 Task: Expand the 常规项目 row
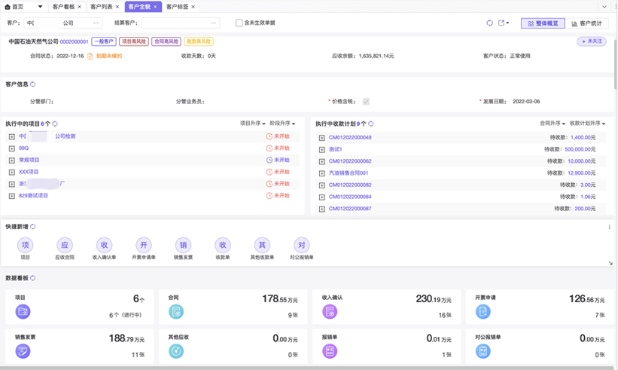12,161
